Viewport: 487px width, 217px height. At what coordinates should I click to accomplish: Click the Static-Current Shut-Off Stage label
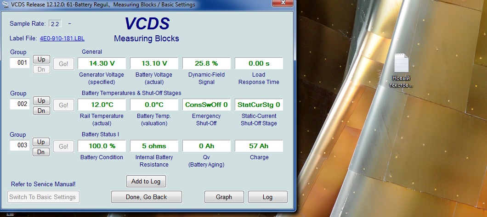pos(259,120)
